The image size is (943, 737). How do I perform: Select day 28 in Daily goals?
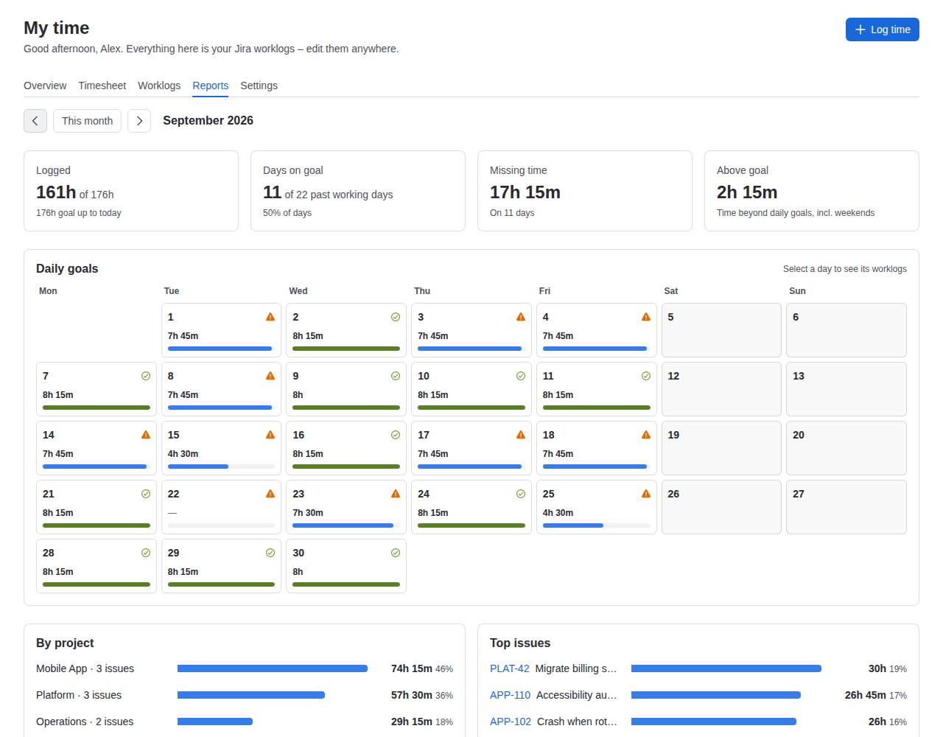(97, 566)
